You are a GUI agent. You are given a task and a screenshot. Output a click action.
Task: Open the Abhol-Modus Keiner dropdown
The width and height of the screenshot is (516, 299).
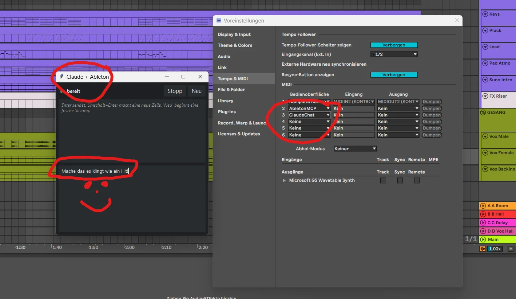coord(355,149)
